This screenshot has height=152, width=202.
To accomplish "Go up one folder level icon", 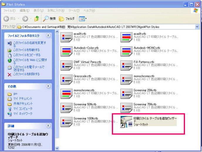I will coord(37,19).
